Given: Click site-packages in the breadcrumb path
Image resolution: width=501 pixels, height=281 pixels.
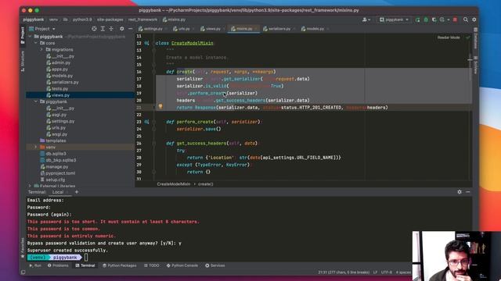Looking at the screenshot, I should pos(110,20).
